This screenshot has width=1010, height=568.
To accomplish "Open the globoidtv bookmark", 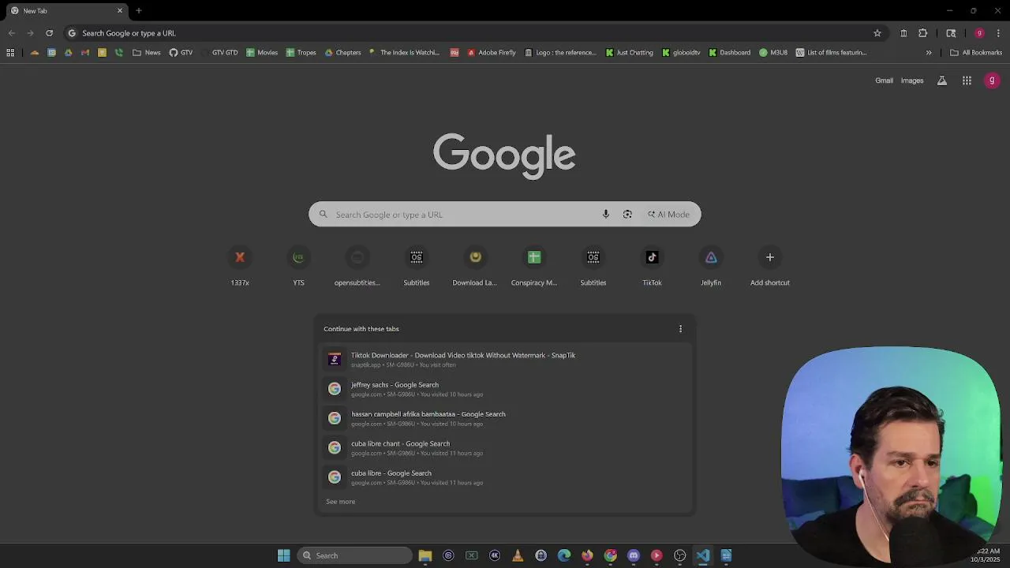I will [681, 53].
